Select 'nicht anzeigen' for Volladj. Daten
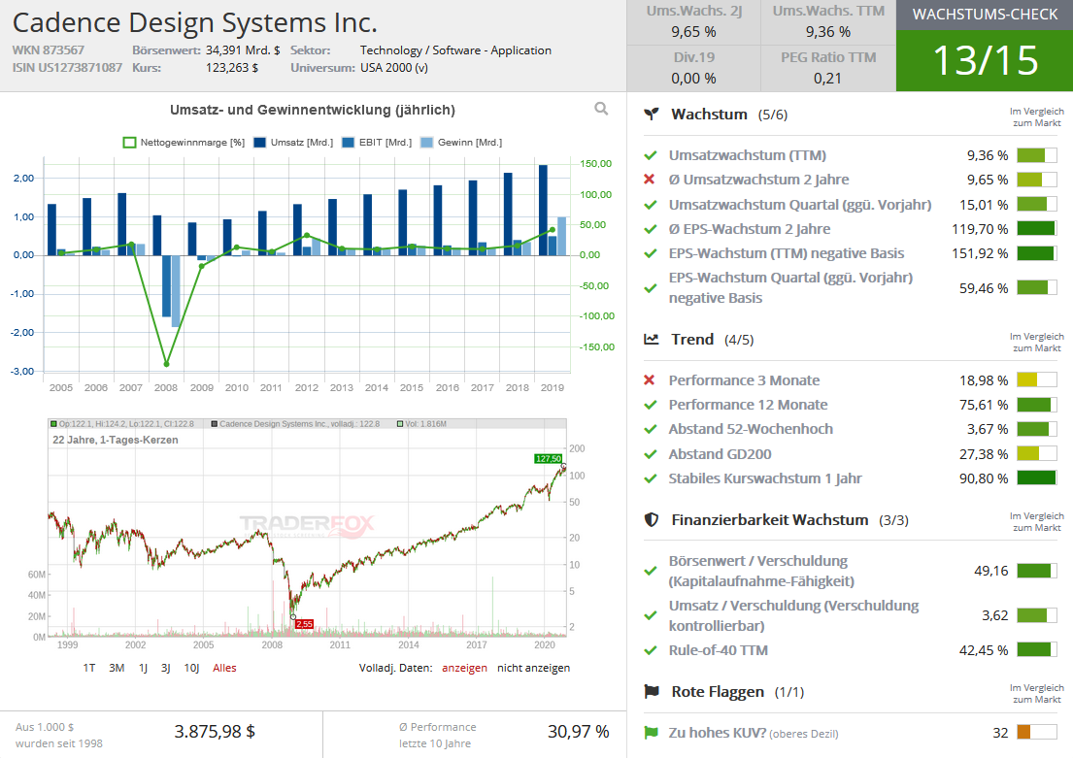This screenshot has width=1073, height=758. click(534, 668)
